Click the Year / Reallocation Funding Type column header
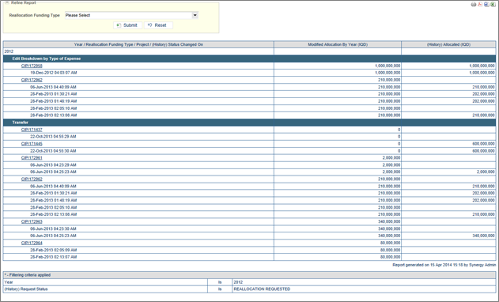Image resolution: width=499 pixels, height=302 pixels. click(x=138, y=44)
